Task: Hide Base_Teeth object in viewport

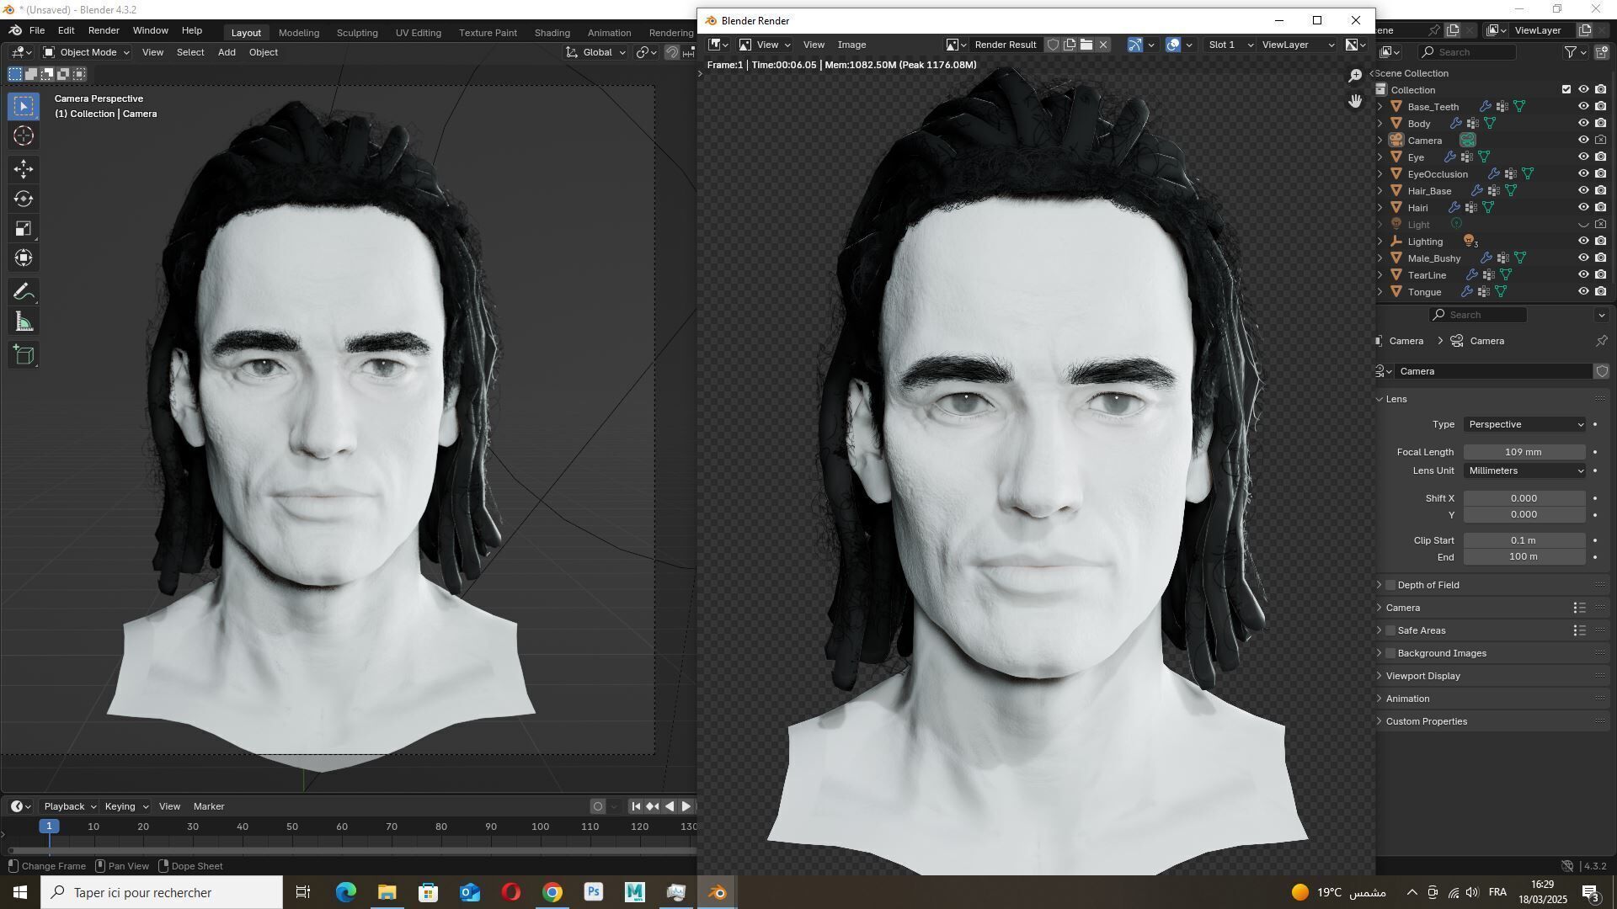Action: click(x=1583, y=107)
